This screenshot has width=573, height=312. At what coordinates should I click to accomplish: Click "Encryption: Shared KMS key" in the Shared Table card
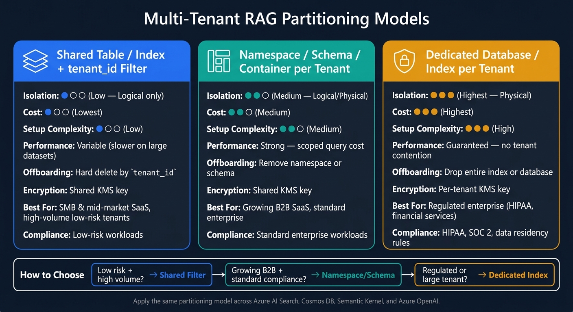click(x=76, y=190)
